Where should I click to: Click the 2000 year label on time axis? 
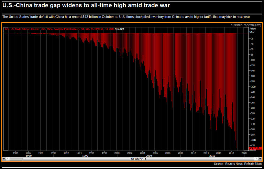click(x=117, y=153)
